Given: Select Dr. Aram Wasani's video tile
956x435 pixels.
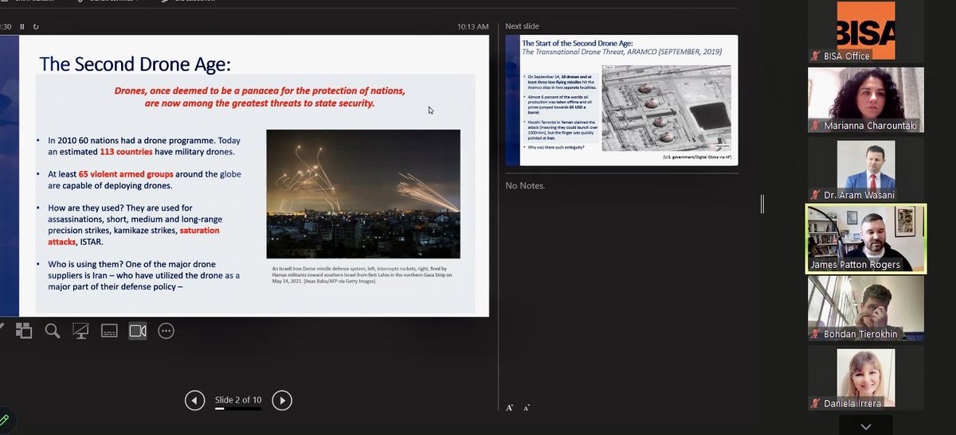Looking at the screenshot, I should click(x=865, y=168).
